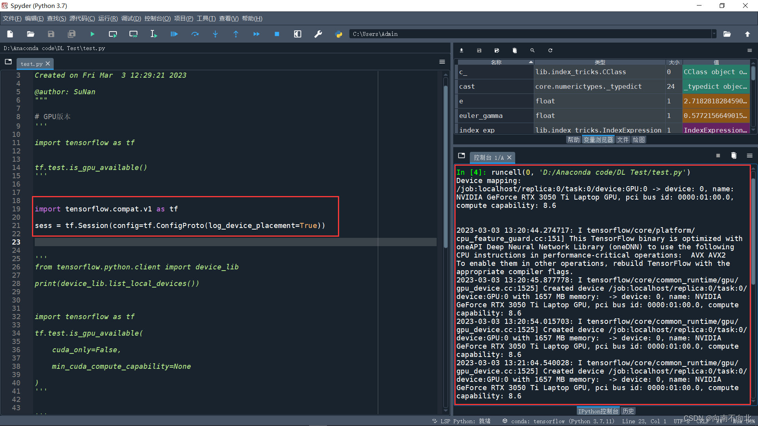This screenshot has width=758, height=426.
Task: Create a new file from the toolbar
Action: coord(10,34)
